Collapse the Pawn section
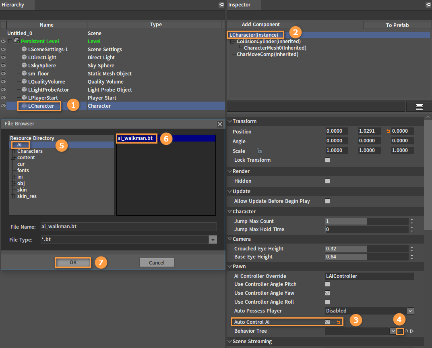 click(229, 266)
